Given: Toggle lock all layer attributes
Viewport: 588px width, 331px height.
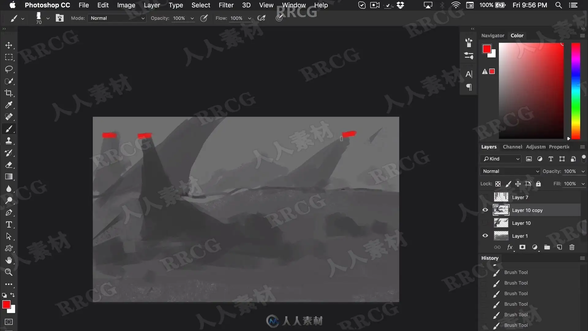Looking at the screenshot, I should coord(538,184).
